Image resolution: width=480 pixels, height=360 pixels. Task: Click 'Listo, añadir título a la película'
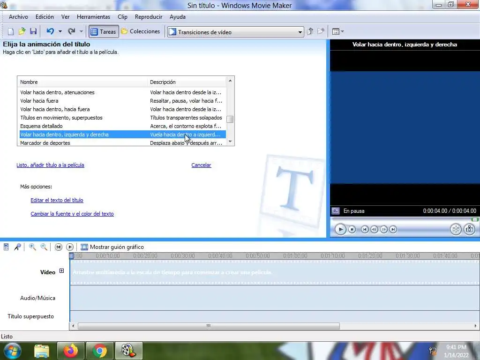[50, 165]
